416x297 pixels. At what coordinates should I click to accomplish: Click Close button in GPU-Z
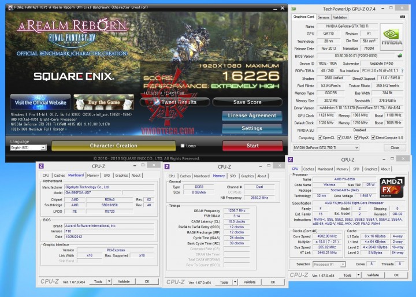[x=395, y=147]
